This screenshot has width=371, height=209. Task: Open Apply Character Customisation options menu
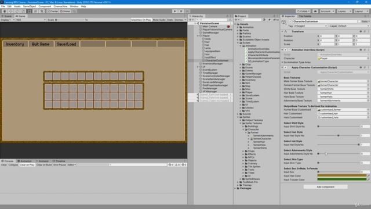pos(368,67)
